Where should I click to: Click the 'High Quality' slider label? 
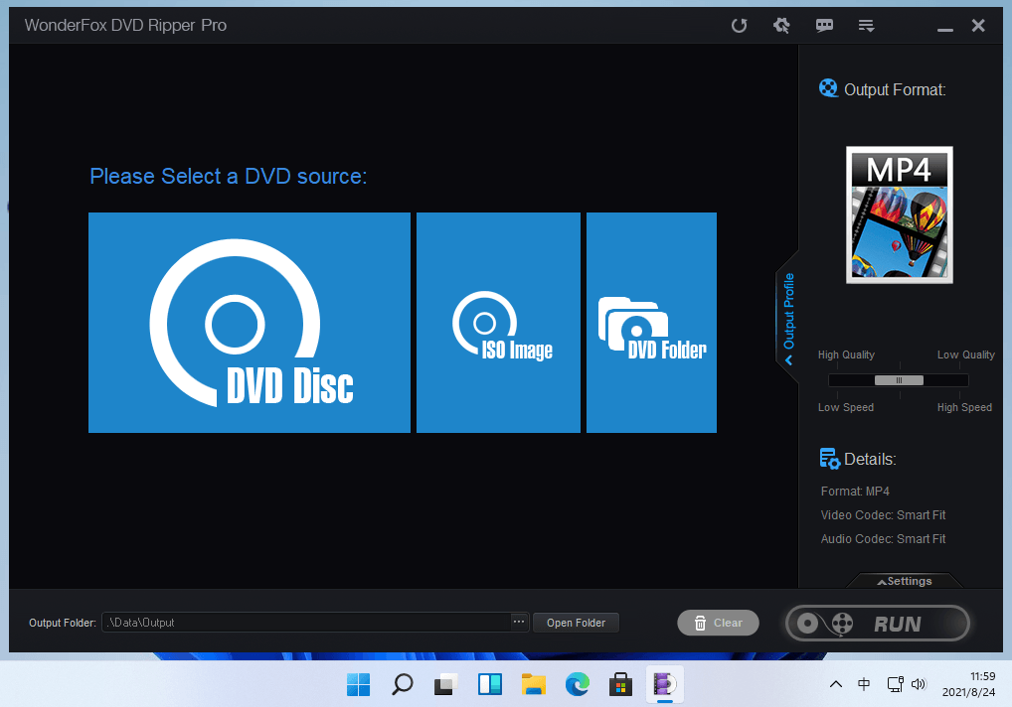846,355
